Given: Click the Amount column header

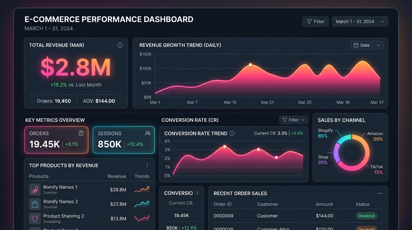Looking at the screenshot, I should [324, 204].
